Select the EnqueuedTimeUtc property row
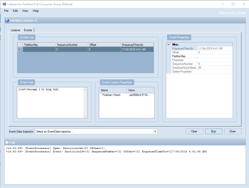 tap(202, 48)
